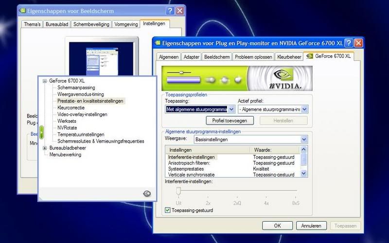The width and height of the screenshot is (389, 243).
Task: Click the monitor preview thumbnail in Beeldscherm window
Action: pos(102,59)
